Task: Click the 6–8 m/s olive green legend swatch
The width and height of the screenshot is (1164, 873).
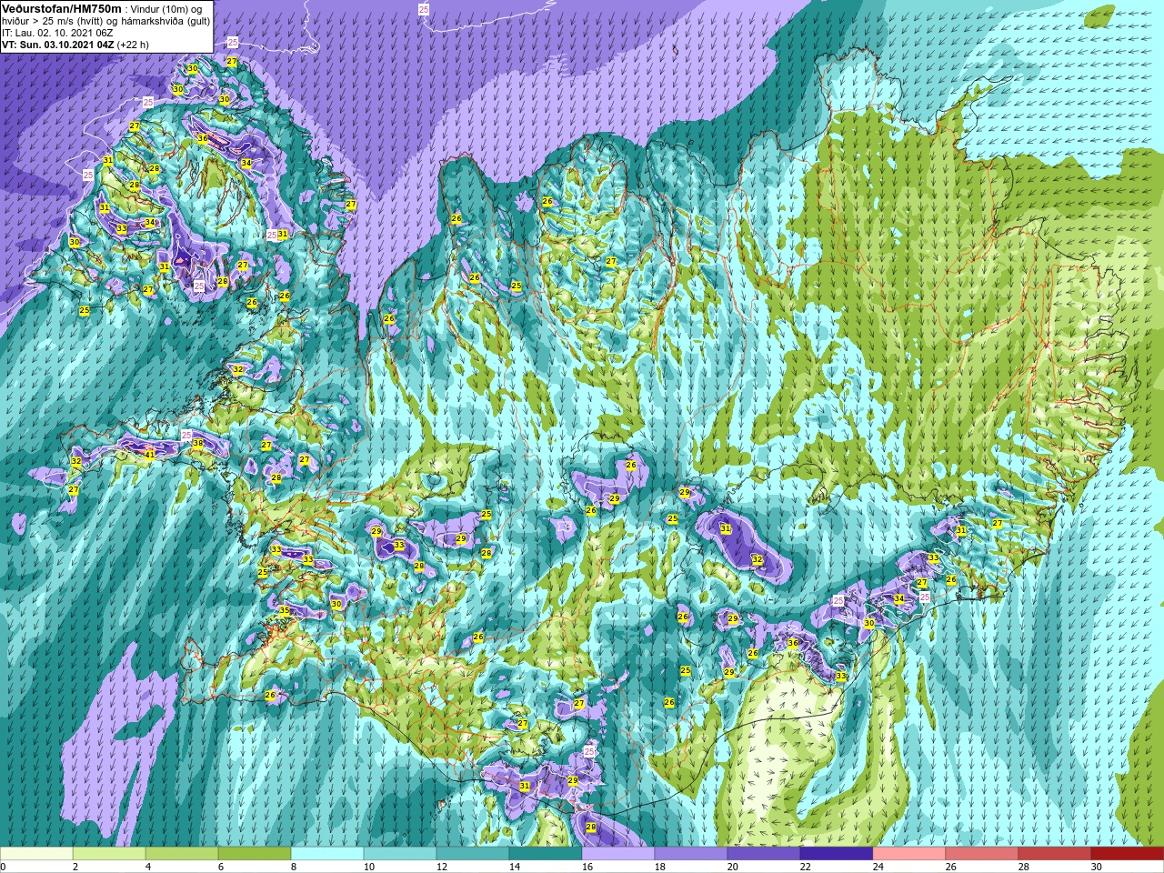Action: (255, 854)
